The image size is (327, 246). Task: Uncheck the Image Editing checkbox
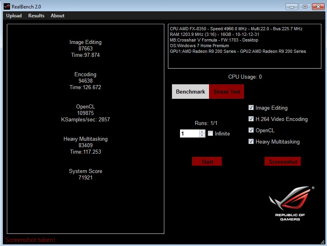coord(251,108)
